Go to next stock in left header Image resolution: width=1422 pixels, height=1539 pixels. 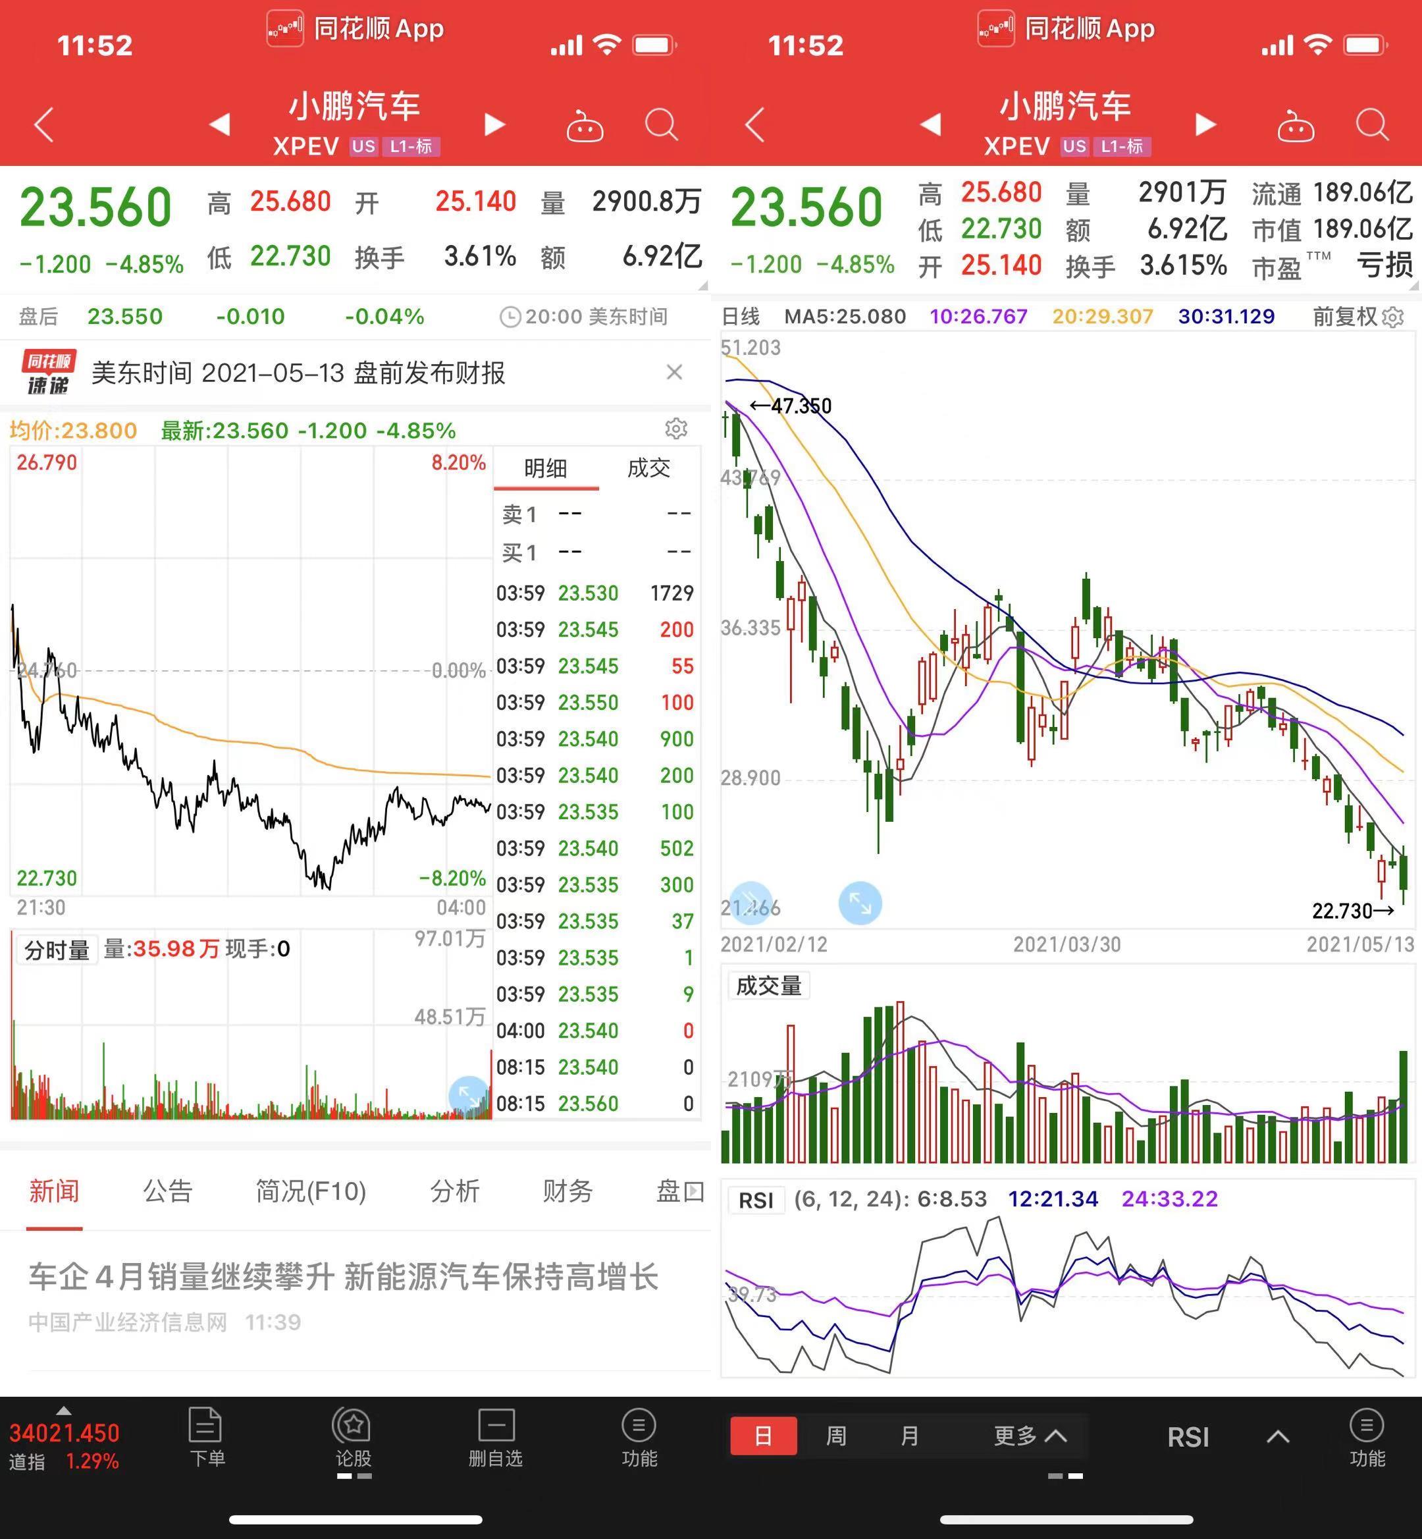point(494,124)
